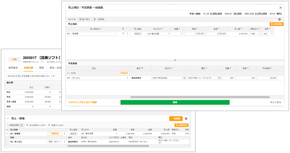290x153 pixels.
Task: Click 売上項目追加 button in dialog
Action: (276, 24)
